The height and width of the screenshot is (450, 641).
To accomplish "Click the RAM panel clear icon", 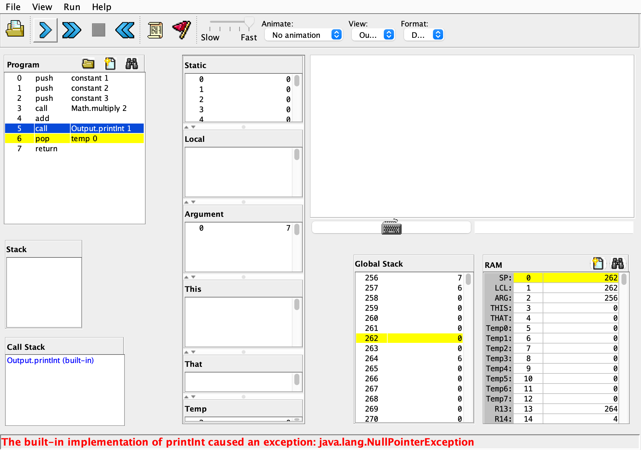I will click(x=598, y=263).
